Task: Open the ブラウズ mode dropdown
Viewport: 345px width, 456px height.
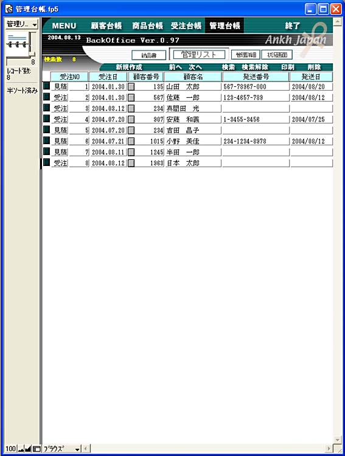Action: [61, 449]
